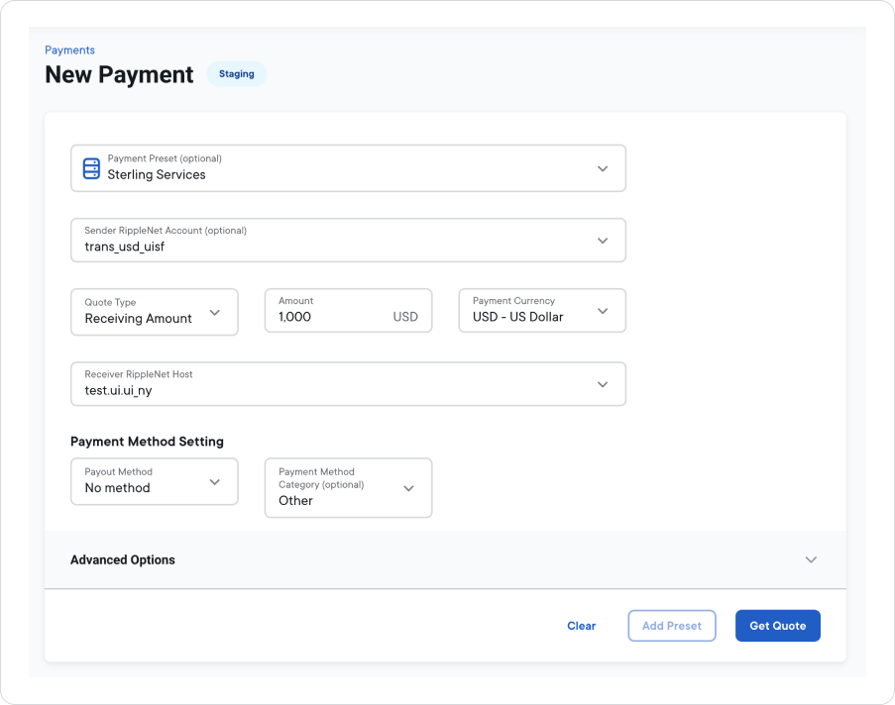
Task: Click the Receiver RippleNet Host chevron icon
Action: [x=603, y=384]
